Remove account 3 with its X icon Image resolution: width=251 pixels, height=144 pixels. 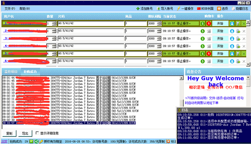tap(244, 39)
